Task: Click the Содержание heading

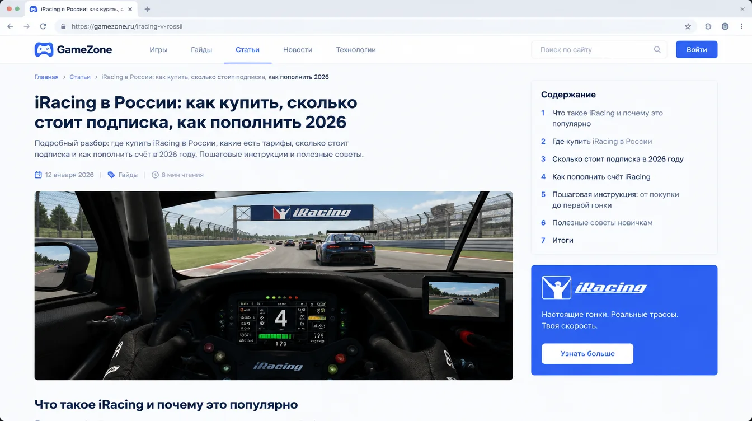Action: (x=568, y=95)
